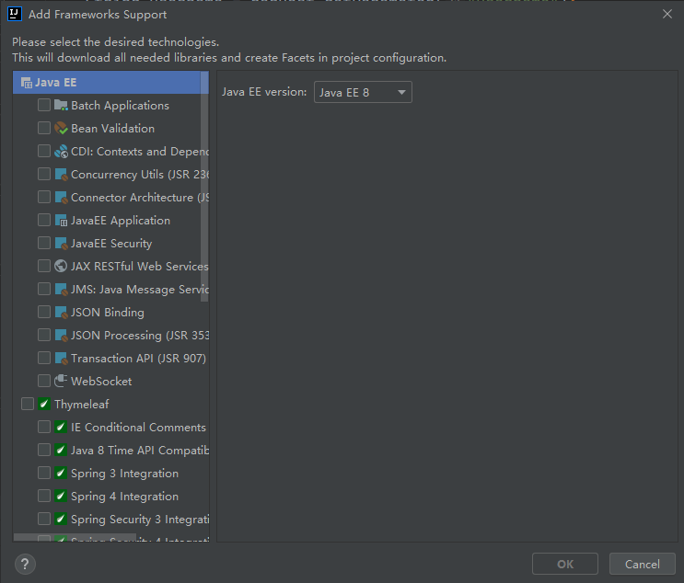The width and height of the screenshot is (684, 583).
Task: Check the Bean Validation checkbox
Action: point(44,128)
